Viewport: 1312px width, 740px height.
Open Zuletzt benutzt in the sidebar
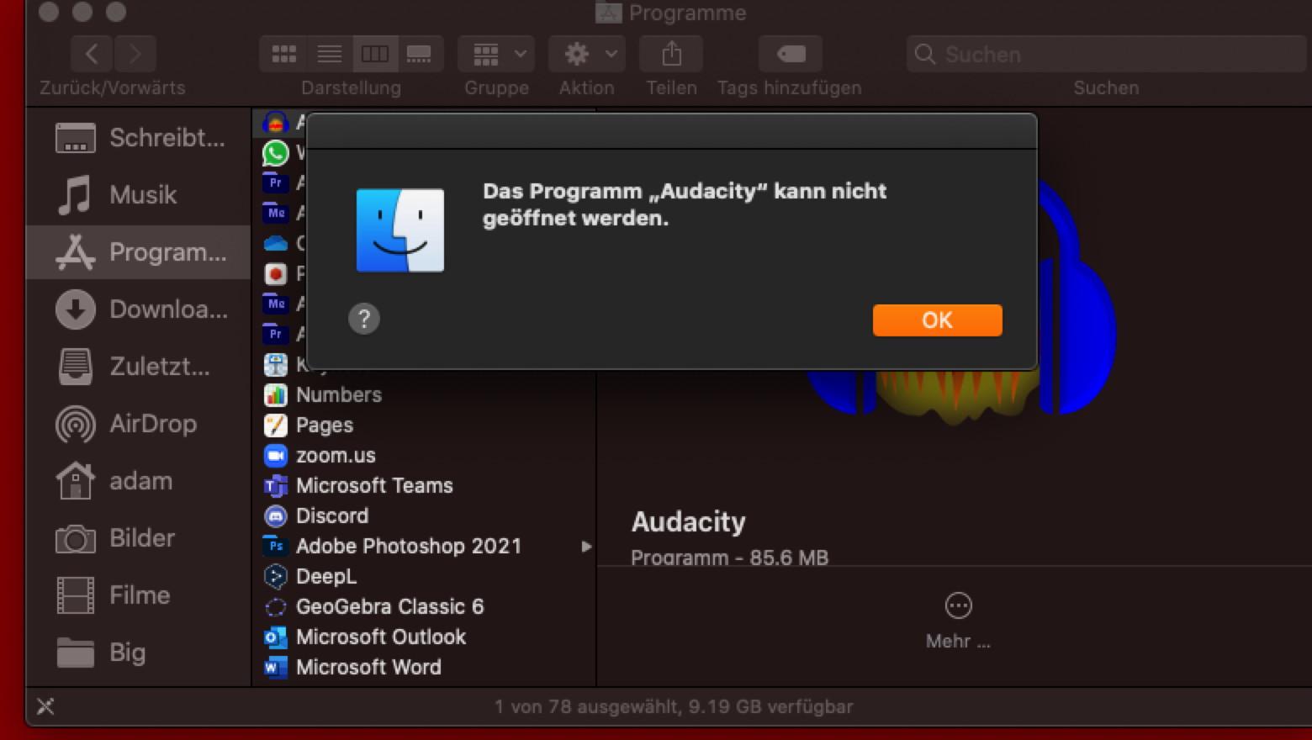pyautogui.click(x=139, y=366)
